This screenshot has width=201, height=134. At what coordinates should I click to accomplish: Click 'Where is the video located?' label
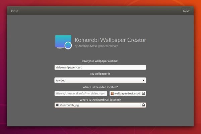pos(100,87)
